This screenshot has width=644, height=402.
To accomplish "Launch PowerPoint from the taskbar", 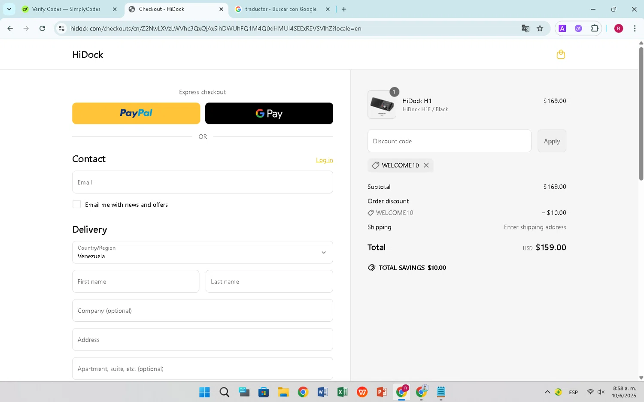I will tap(382, 392).
